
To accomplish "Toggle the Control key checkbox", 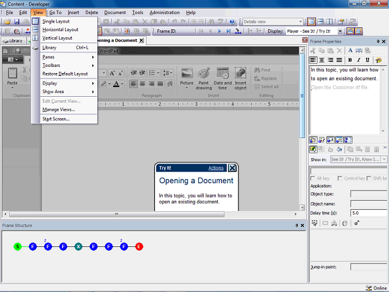I will pyautogui.click(x=340, y=178).
